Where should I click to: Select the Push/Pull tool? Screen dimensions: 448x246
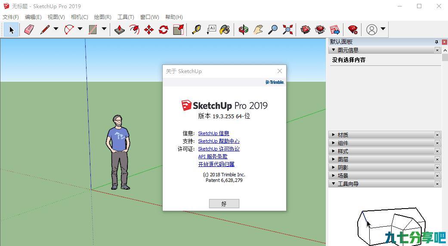coord(120,30)
